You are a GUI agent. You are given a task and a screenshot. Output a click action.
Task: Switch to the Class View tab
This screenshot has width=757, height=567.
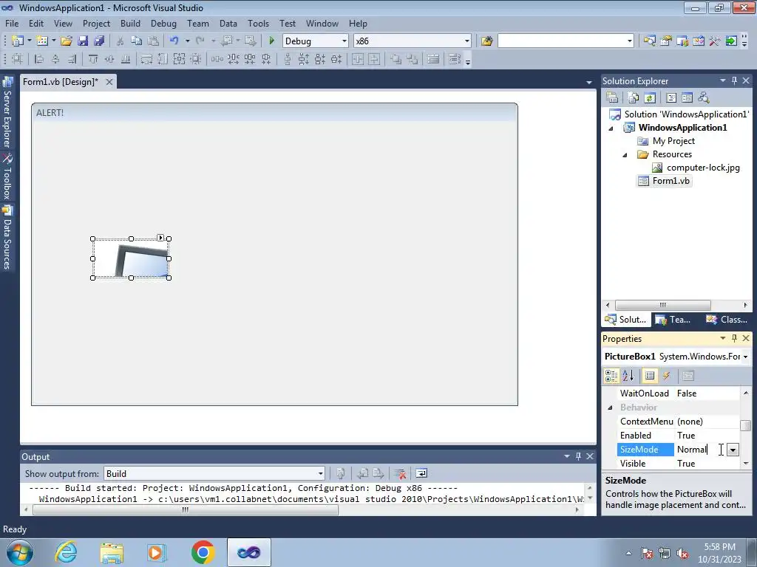[x=727, y=319]
